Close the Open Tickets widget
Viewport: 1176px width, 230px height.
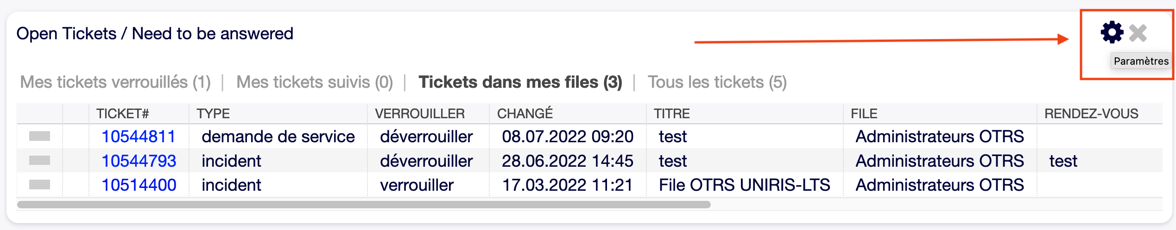[x=1138, y=33]
